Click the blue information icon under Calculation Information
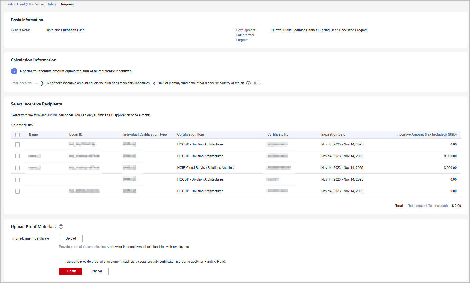Screen dimensions: 470x283 pos(14,71)
